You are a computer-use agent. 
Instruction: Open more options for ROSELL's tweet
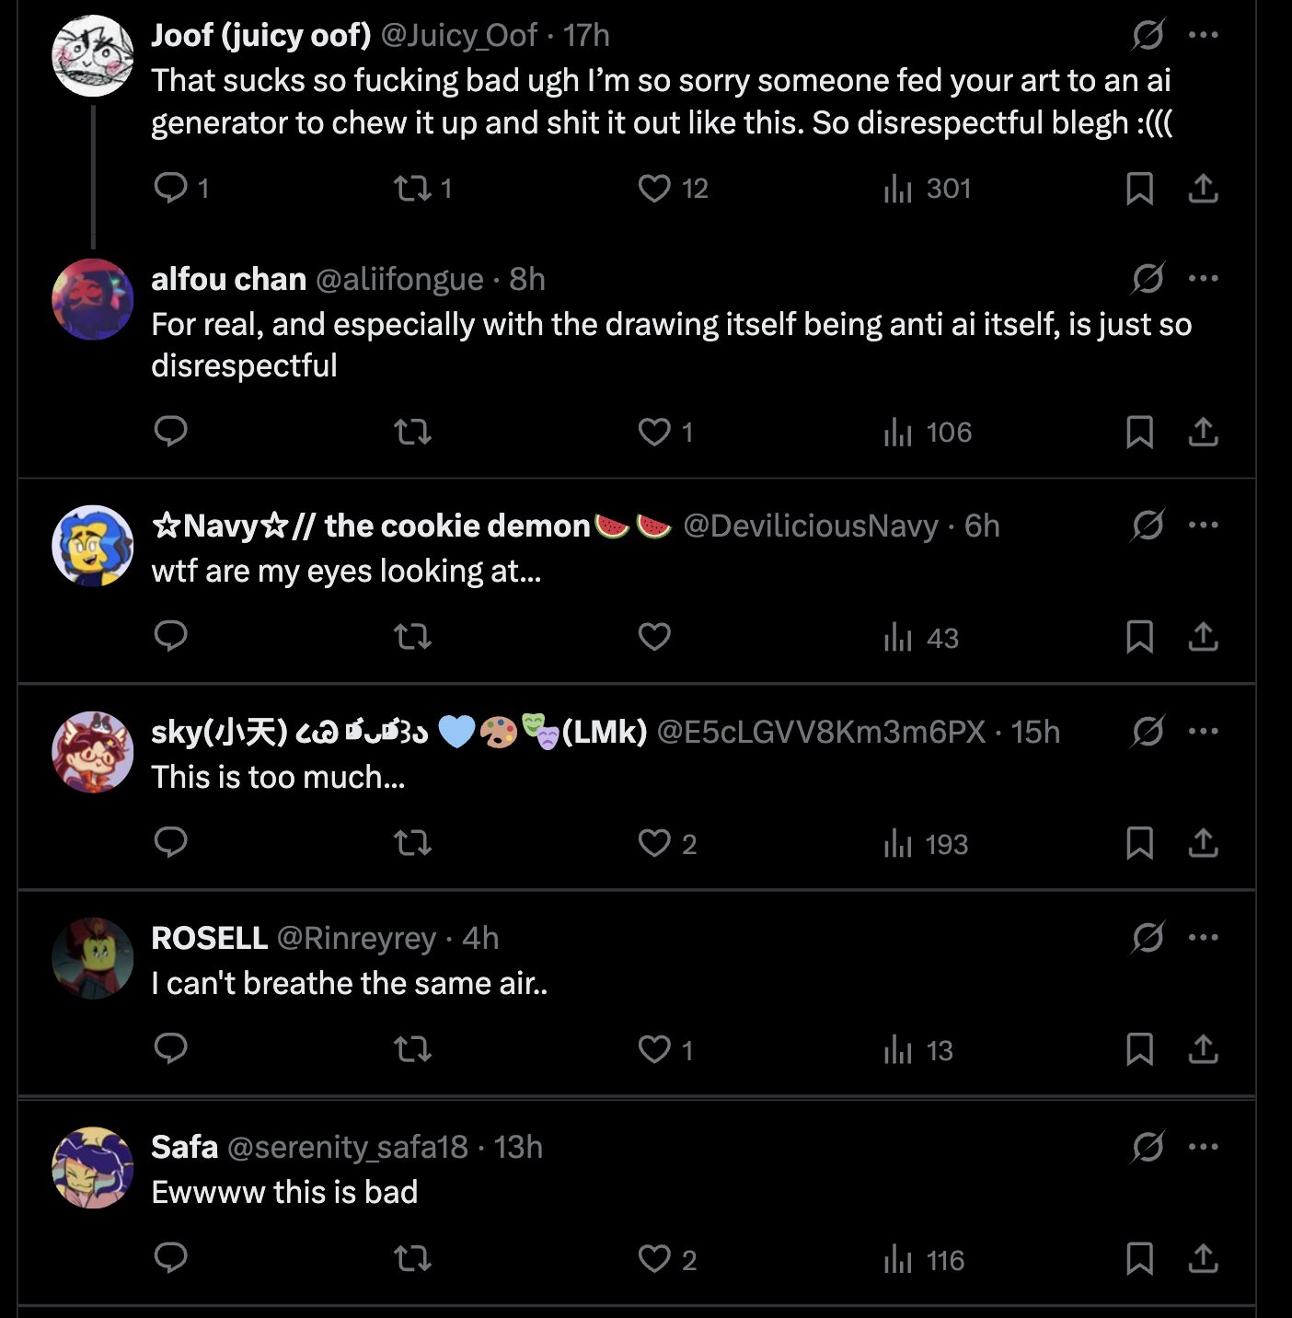(x=1203, y=938)
